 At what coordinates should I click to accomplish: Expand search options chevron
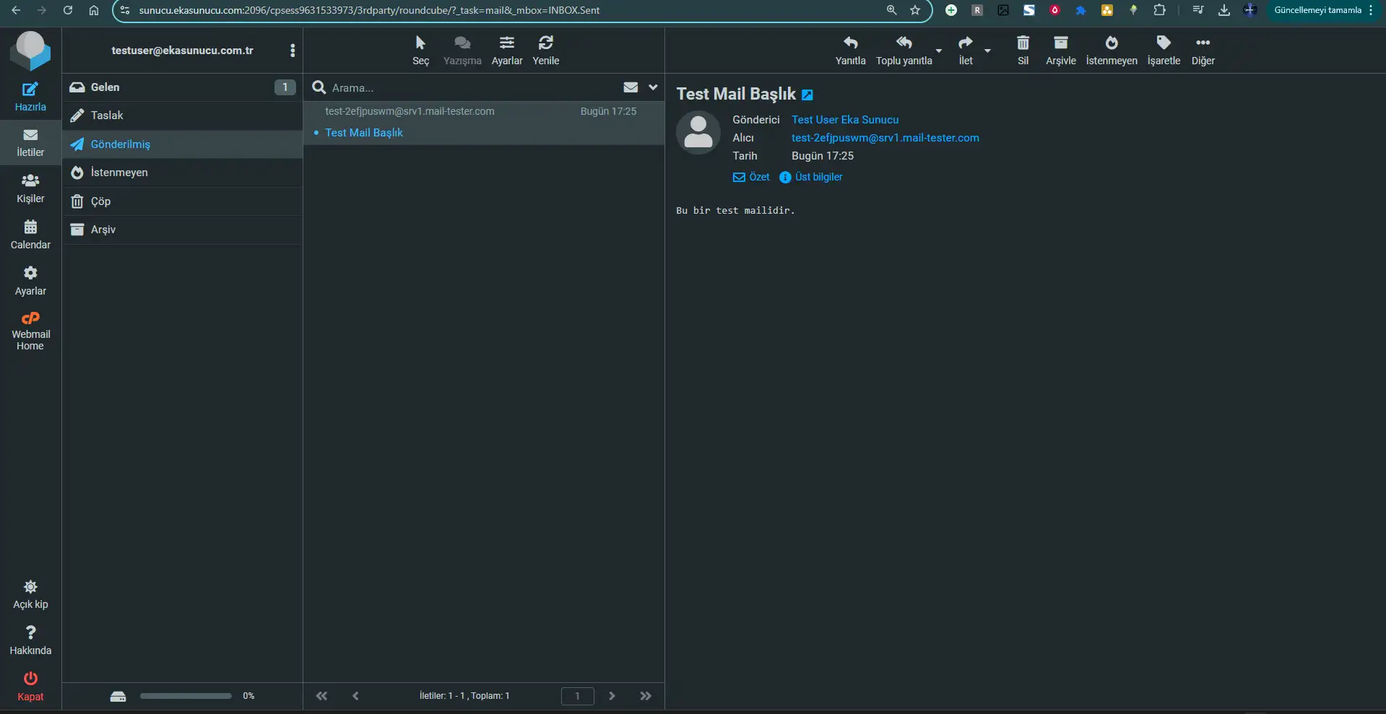click(653, 87)
